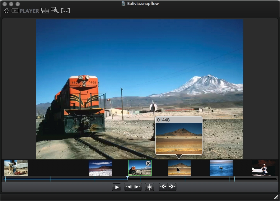The image size is (280, 201).
Task: Select the dog and child thumbnail
Action: tap(16, 168)
